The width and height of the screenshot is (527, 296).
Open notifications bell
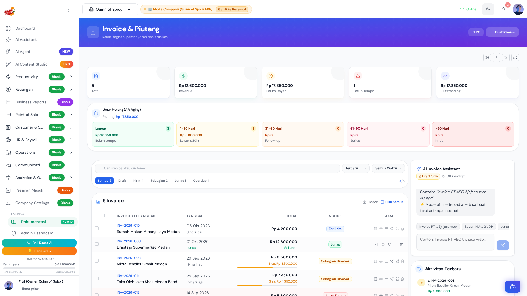point(503,9)
